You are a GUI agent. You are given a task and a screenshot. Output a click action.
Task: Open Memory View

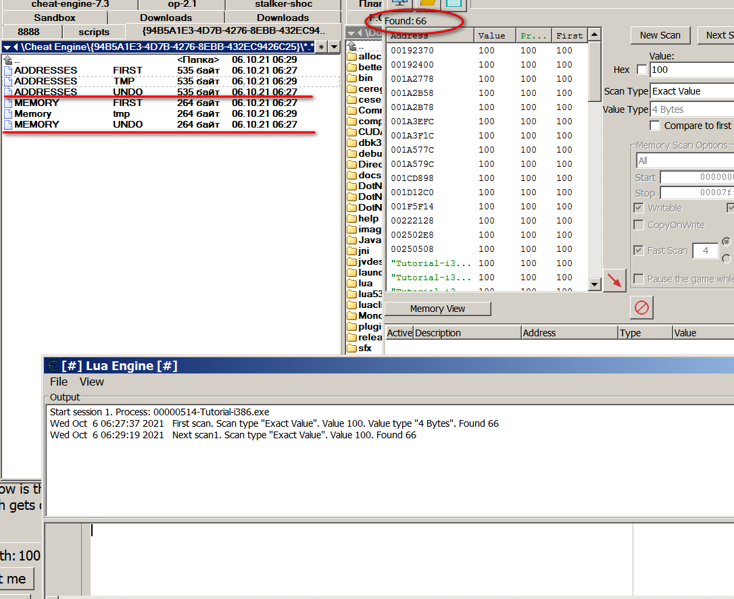pos(437,309)
